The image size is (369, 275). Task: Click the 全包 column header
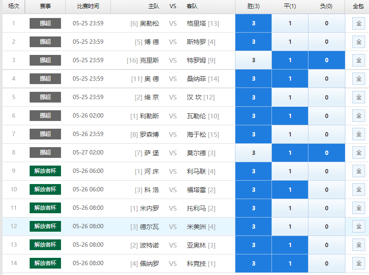point(358,6)
